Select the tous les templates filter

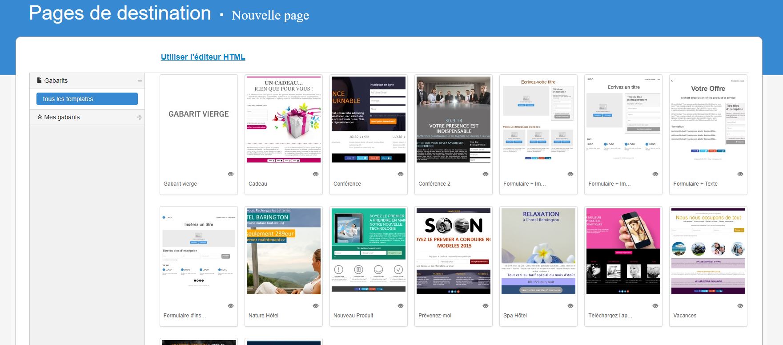pos(87,99)
